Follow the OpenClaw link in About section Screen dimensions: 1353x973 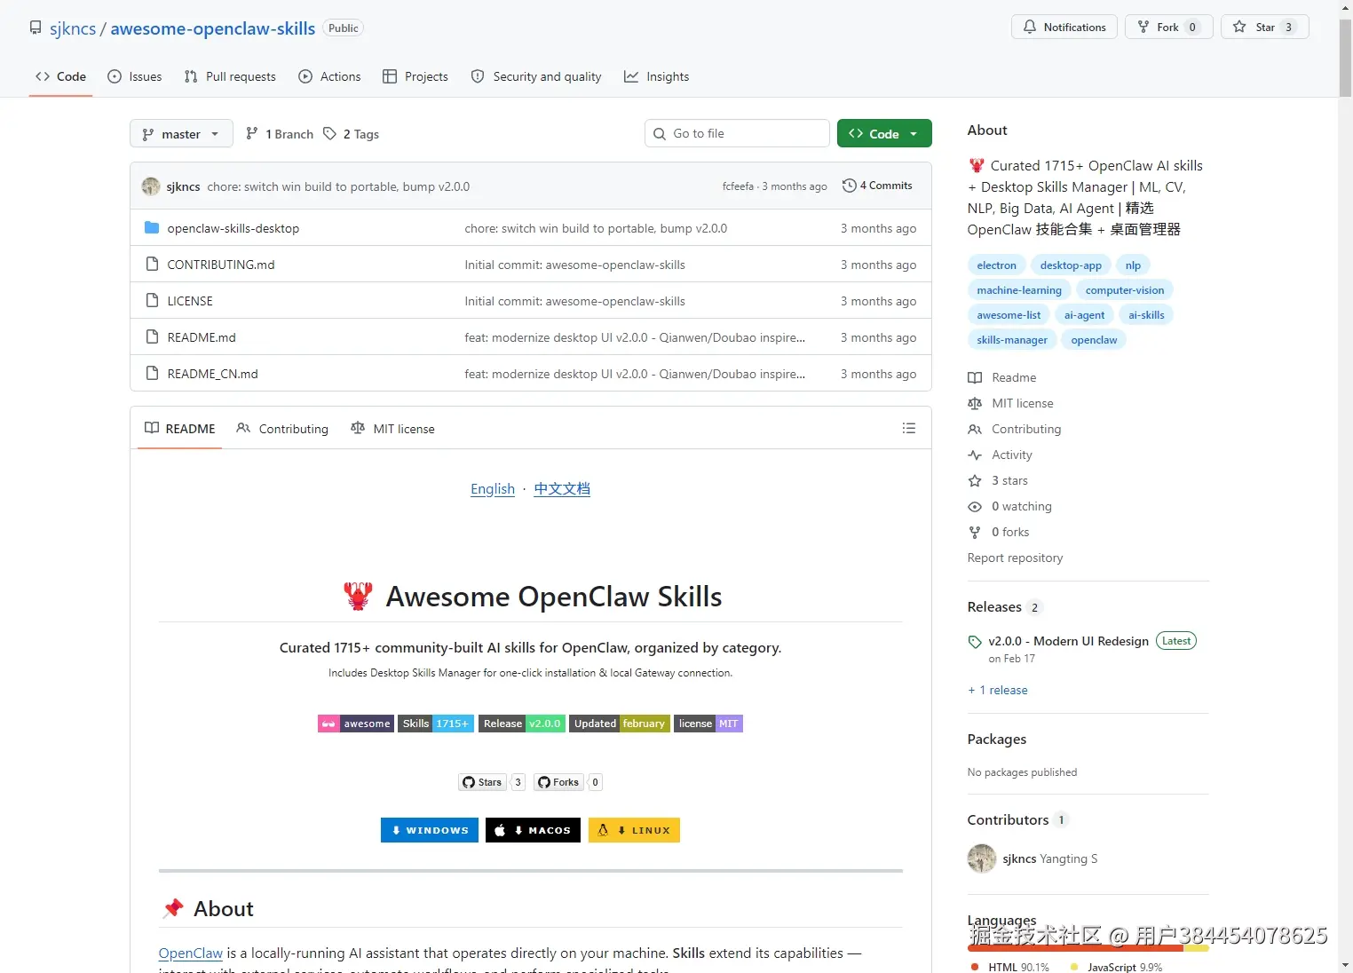191,953
